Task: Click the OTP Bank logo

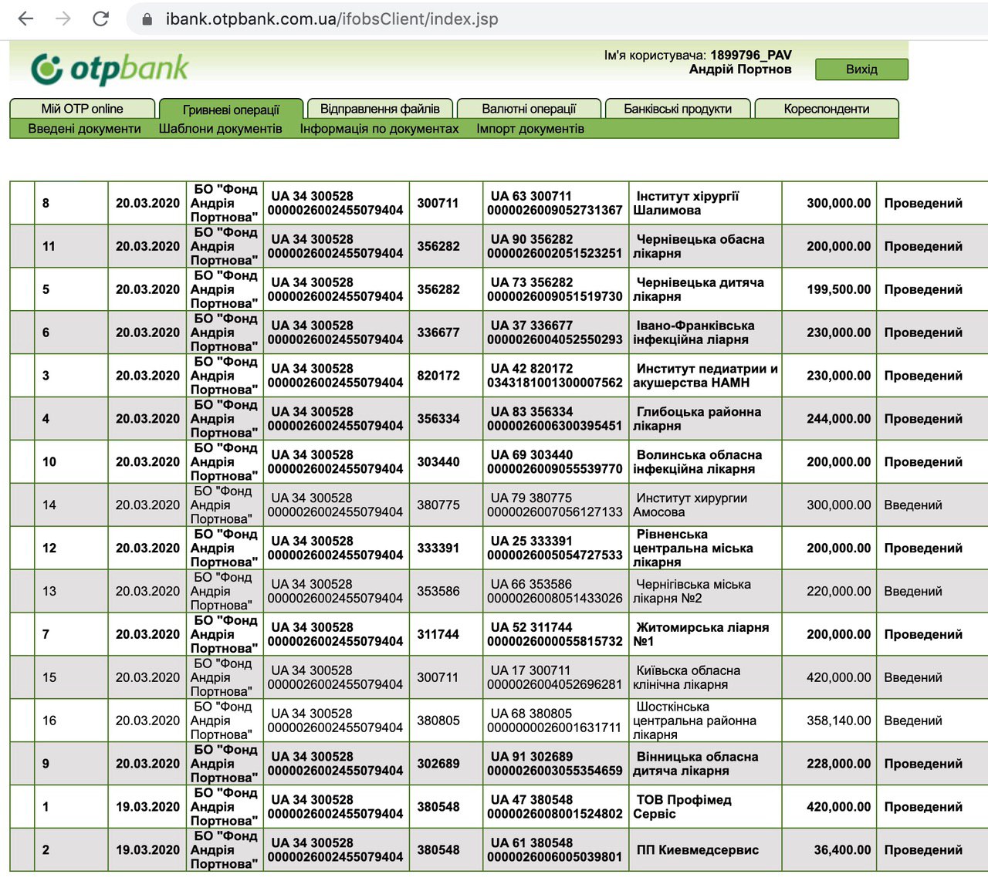Action: pos(110,69)
